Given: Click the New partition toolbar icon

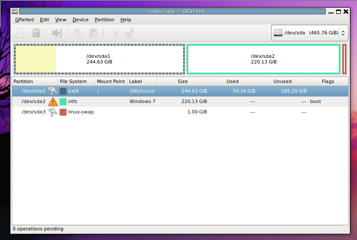Looking at the screenshot, I should click(x=20, y=33).
